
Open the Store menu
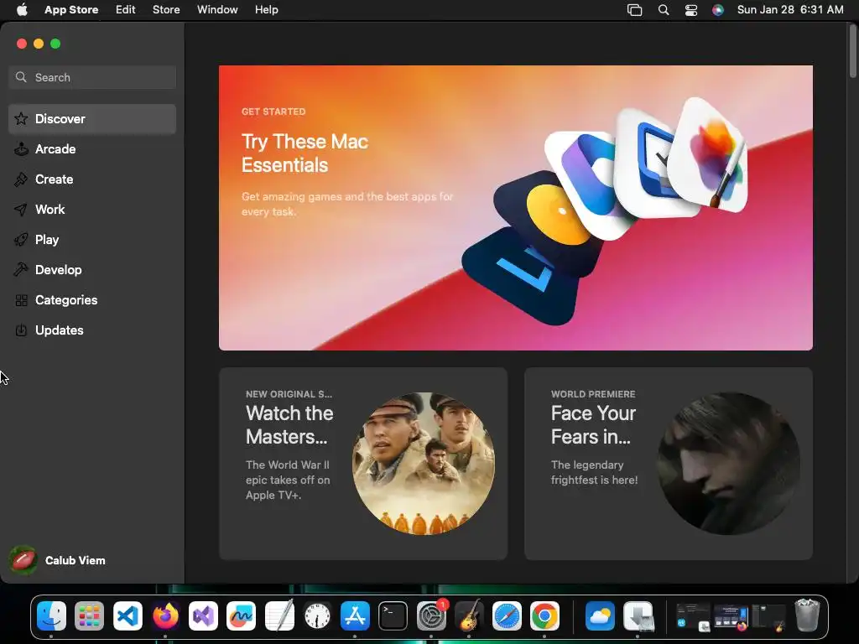coord(166,9)
